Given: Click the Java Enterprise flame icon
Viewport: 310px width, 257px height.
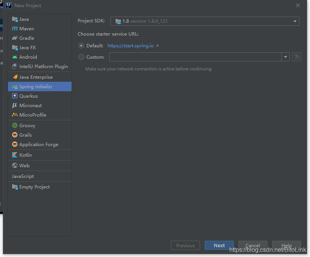Looking at the screenshot, I should pyautogui.click(x=15, y=77).
